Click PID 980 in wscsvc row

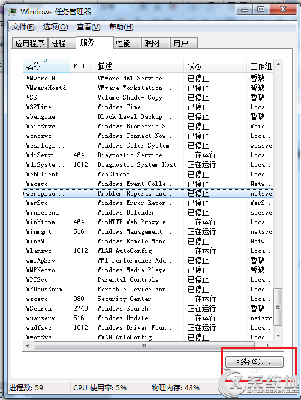tap(79, 299)
